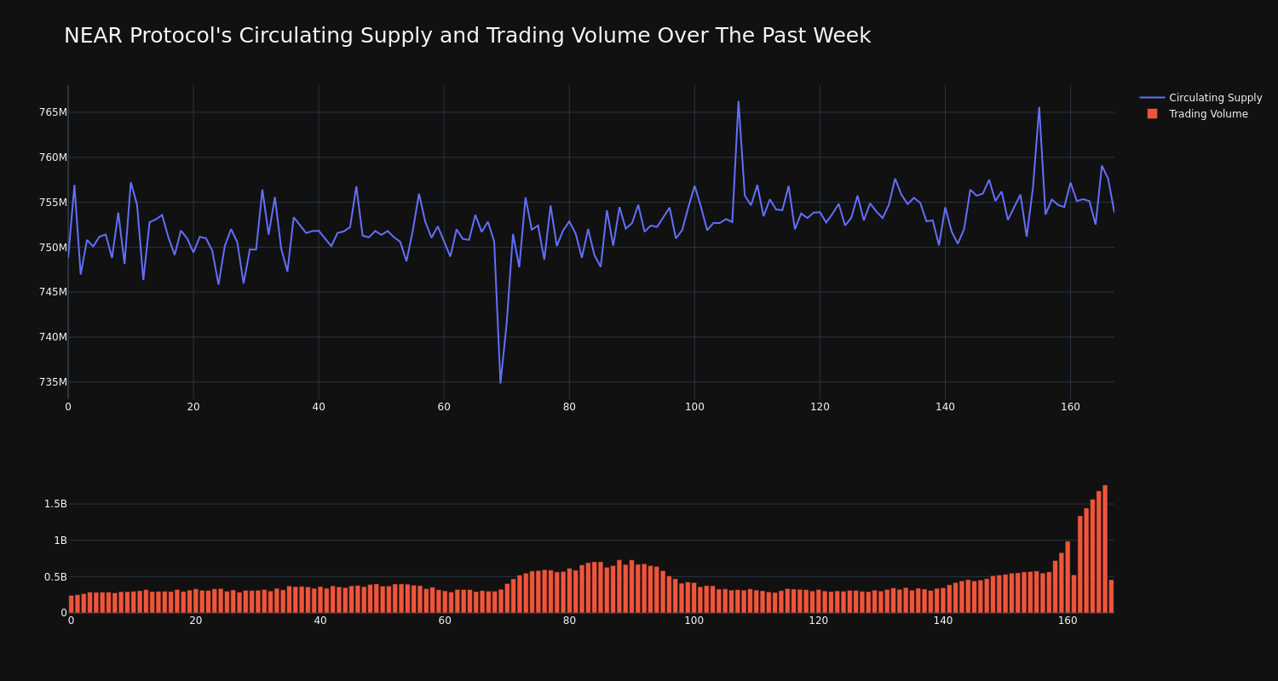Image resolution: width=1278 pixels, height=681 pixels.
Task: Click the 765M y-axis label
Action: (53, 112)
